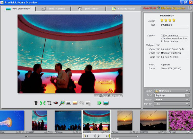Click the Organize button below the photo

click(117, 96)
